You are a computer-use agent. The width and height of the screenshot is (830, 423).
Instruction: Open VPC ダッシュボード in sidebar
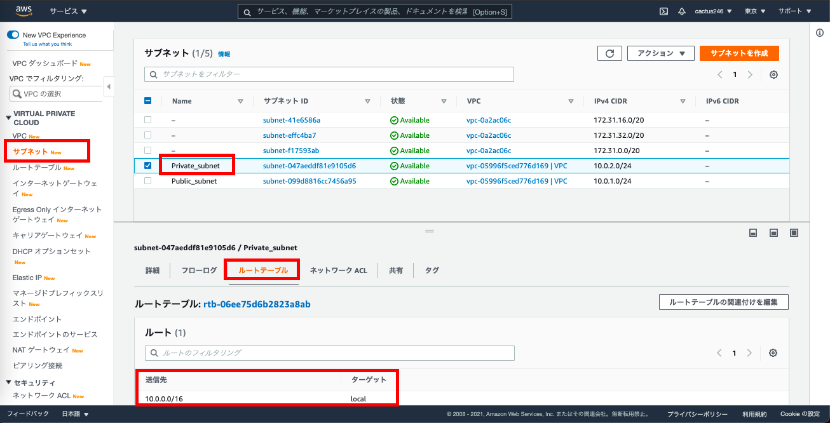click(x=44, y=64)
